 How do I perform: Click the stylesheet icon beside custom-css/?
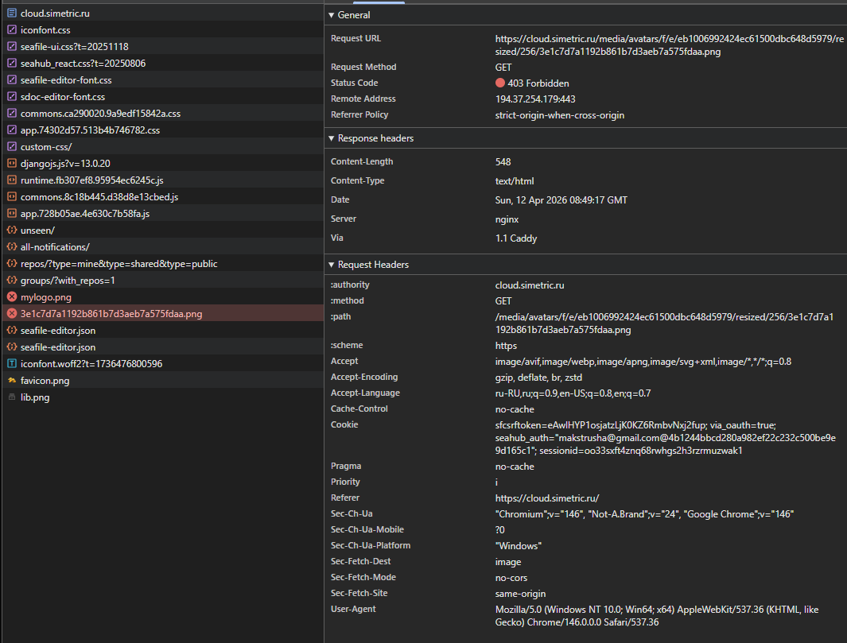pyautogui.click(x=11, y=147)
